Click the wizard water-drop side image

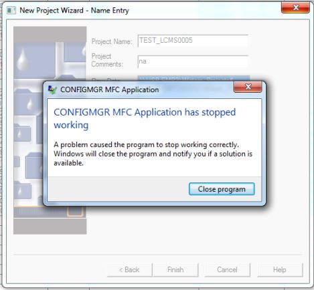point(50,130)
